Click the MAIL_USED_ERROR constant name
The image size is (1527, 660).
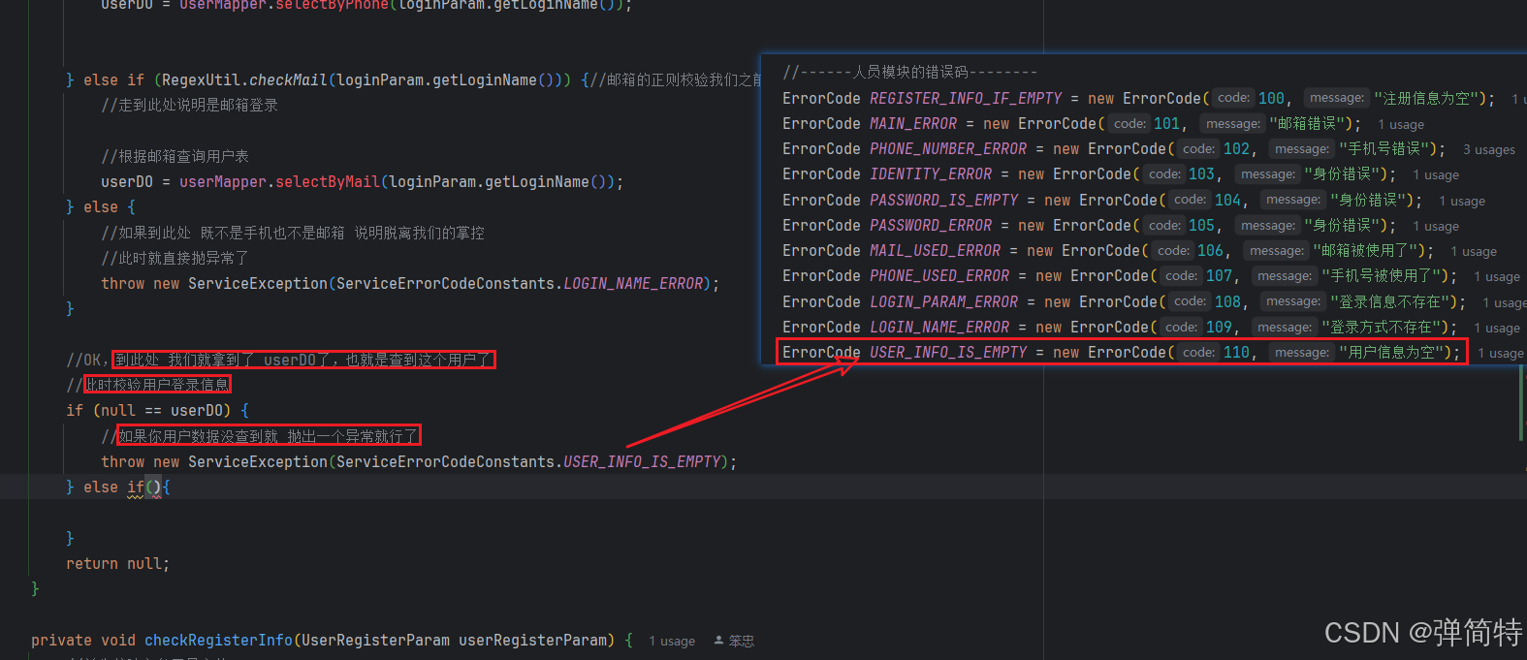click(x=936, y=250)
